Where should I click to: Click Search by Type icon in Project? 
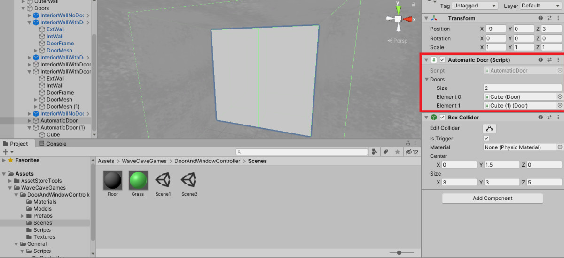click(x=375, y=152)
